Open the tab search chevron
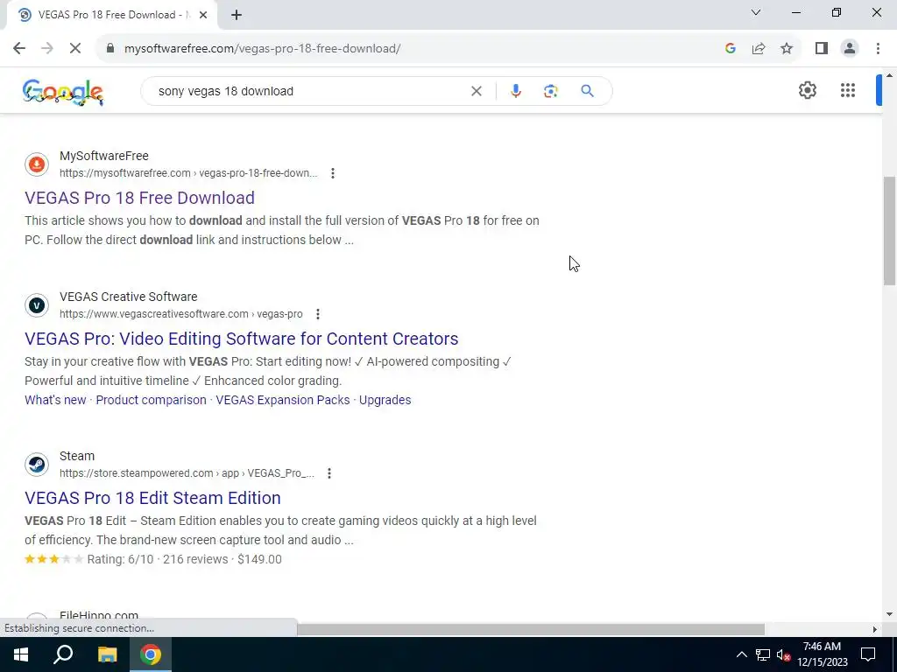 pyautogui.click(x=756, y=12)
